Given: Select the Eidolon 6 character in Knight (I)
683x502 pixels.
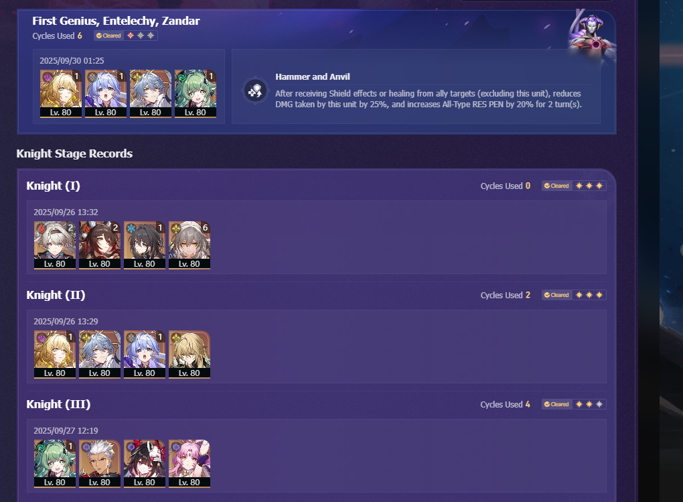Looking at the screenshot, I should (x=189, y=245).
